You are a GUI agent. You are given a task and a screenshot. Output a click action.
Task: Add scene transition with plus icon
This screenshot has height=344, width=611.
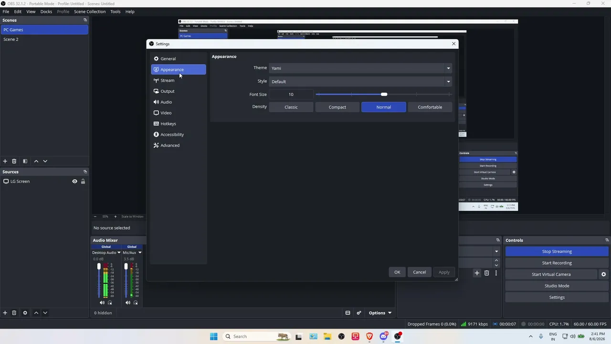tap(476, 273)
